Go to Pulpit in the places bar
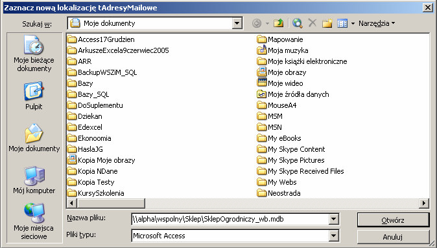 pyautogui.click(x=34, y=96)
